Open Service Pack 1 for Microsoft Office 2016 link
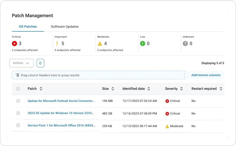 61,126
